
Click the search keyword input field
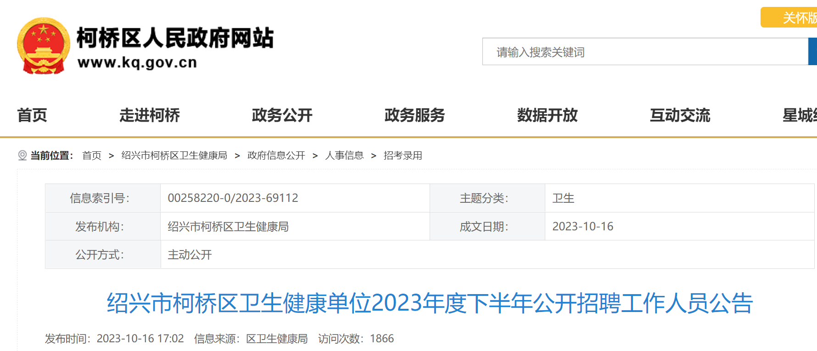[645, 51]
